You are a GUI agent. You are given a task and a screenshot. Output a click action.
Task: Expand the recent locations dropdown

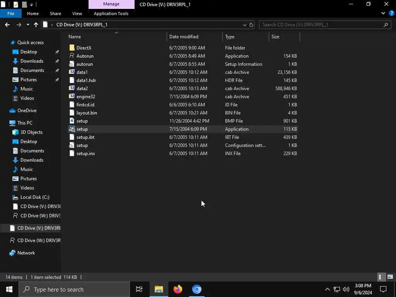[28, 25]
